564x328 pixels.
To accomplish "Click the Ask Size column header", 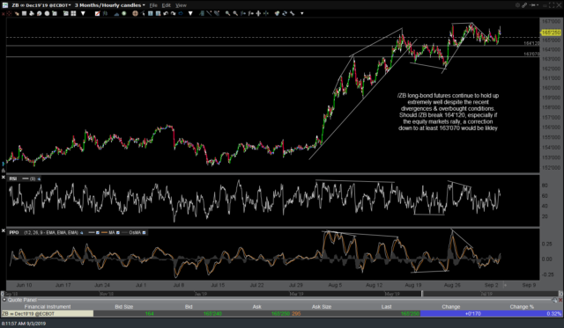I will (322, 307).
